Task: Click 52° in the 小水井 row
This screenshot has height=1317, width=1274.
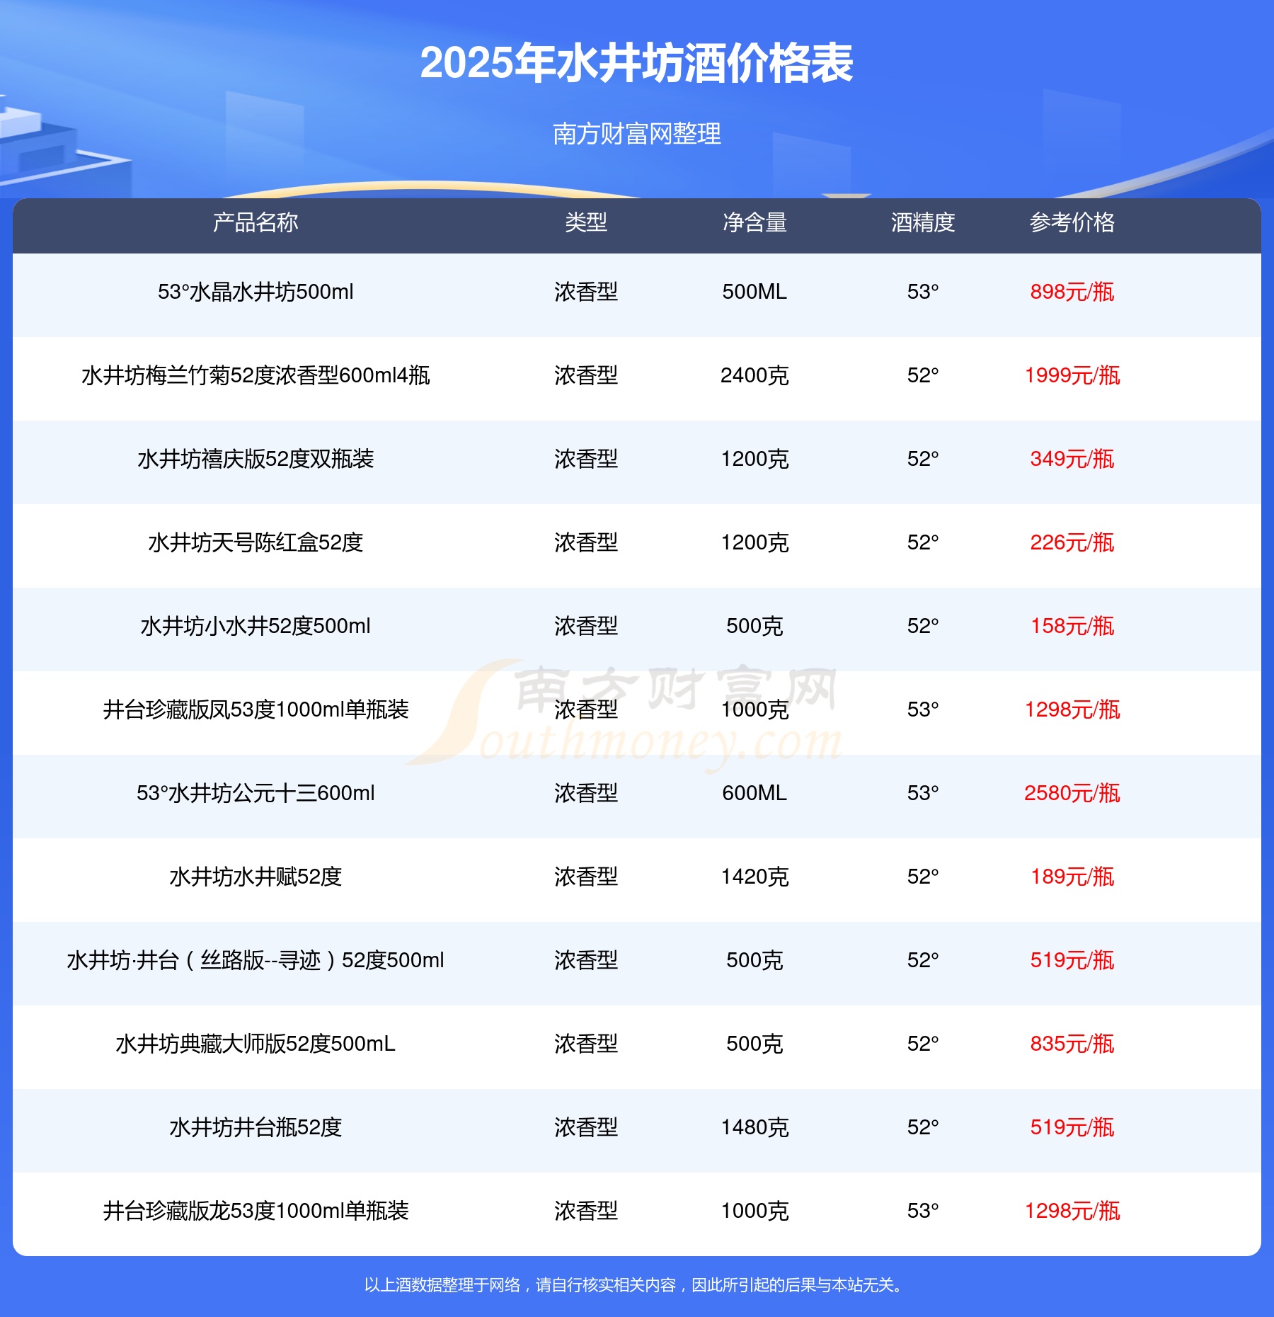Action: click(x=923, y=626)
